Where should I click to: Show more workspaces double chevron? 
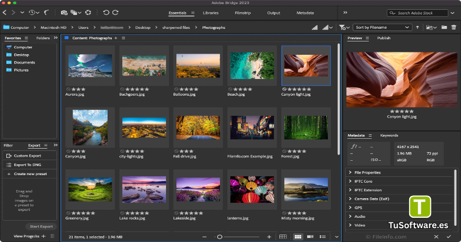[x=345, y=13]
